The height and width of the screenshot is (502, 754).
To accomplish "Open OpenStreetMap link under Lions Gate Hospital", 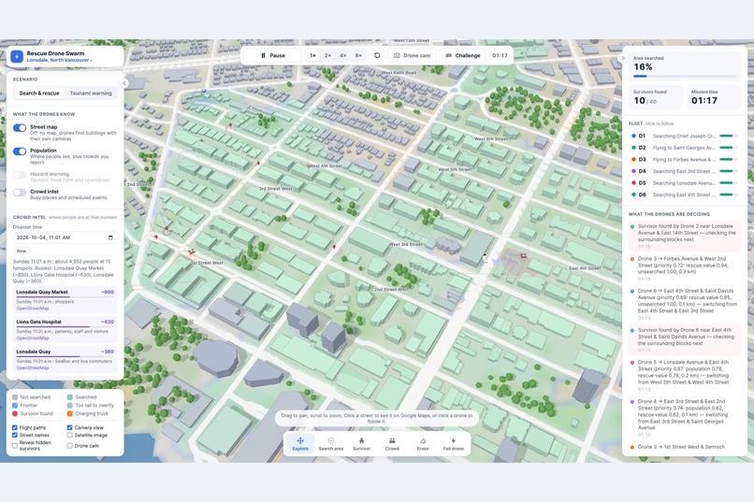I will (33, 338).
